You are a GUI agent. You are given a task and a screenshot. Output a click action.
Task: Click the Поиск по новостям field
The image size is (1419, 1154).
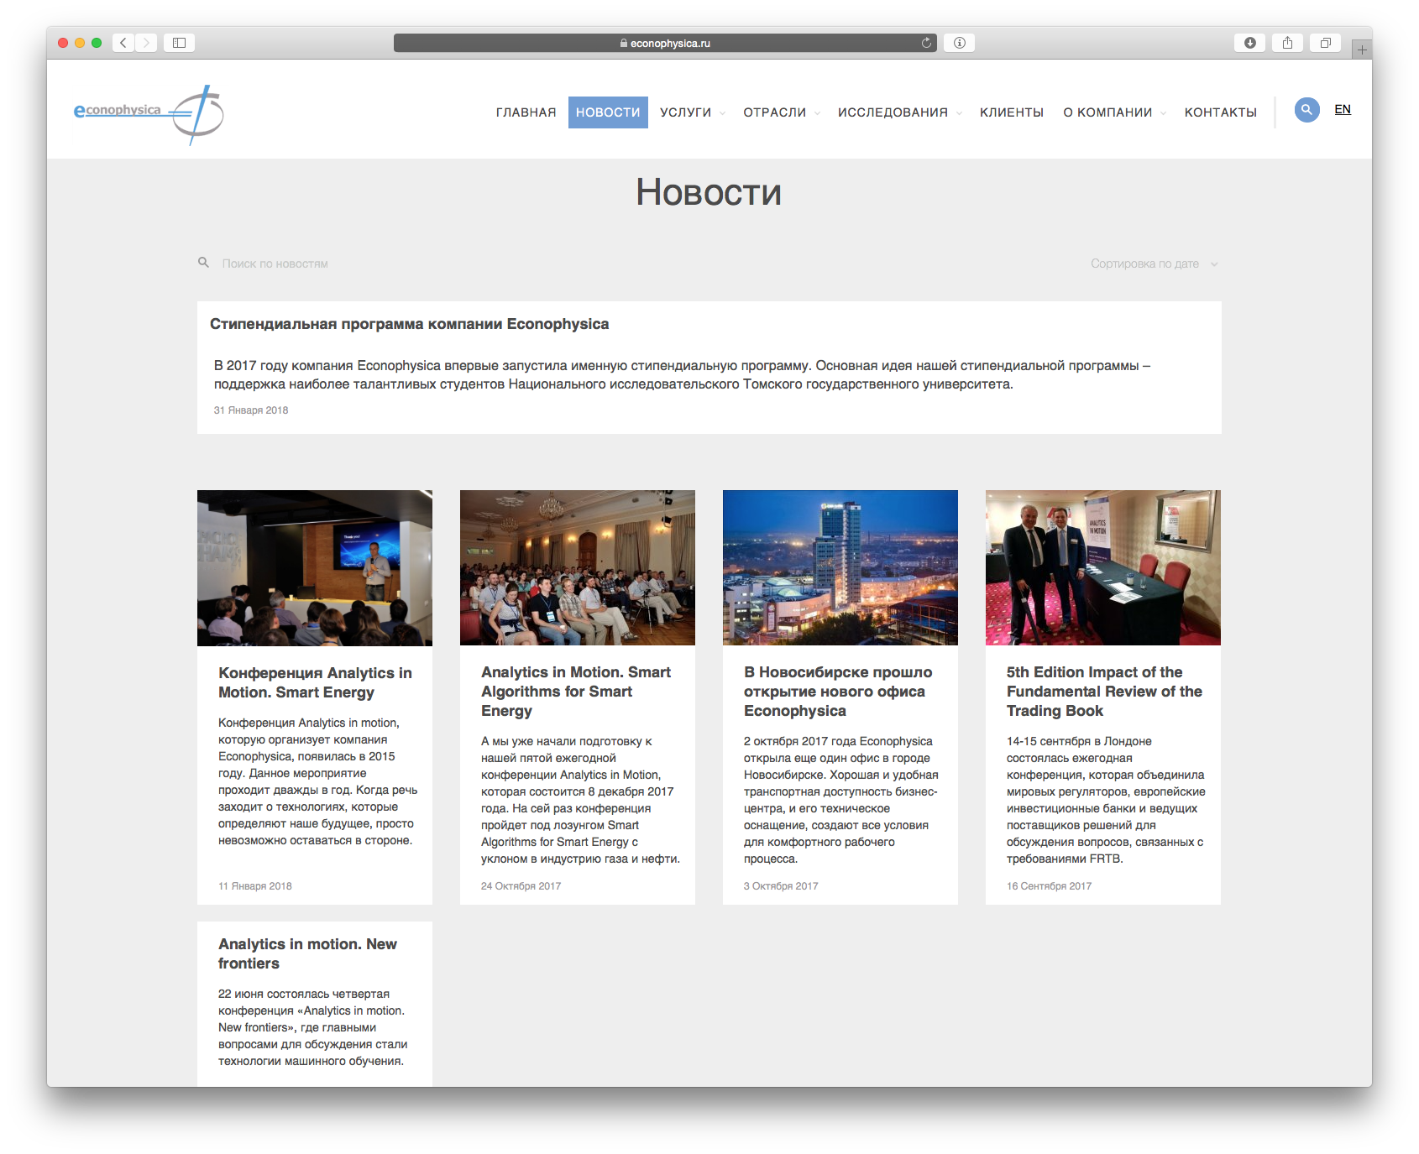click(x=275, y=264)
